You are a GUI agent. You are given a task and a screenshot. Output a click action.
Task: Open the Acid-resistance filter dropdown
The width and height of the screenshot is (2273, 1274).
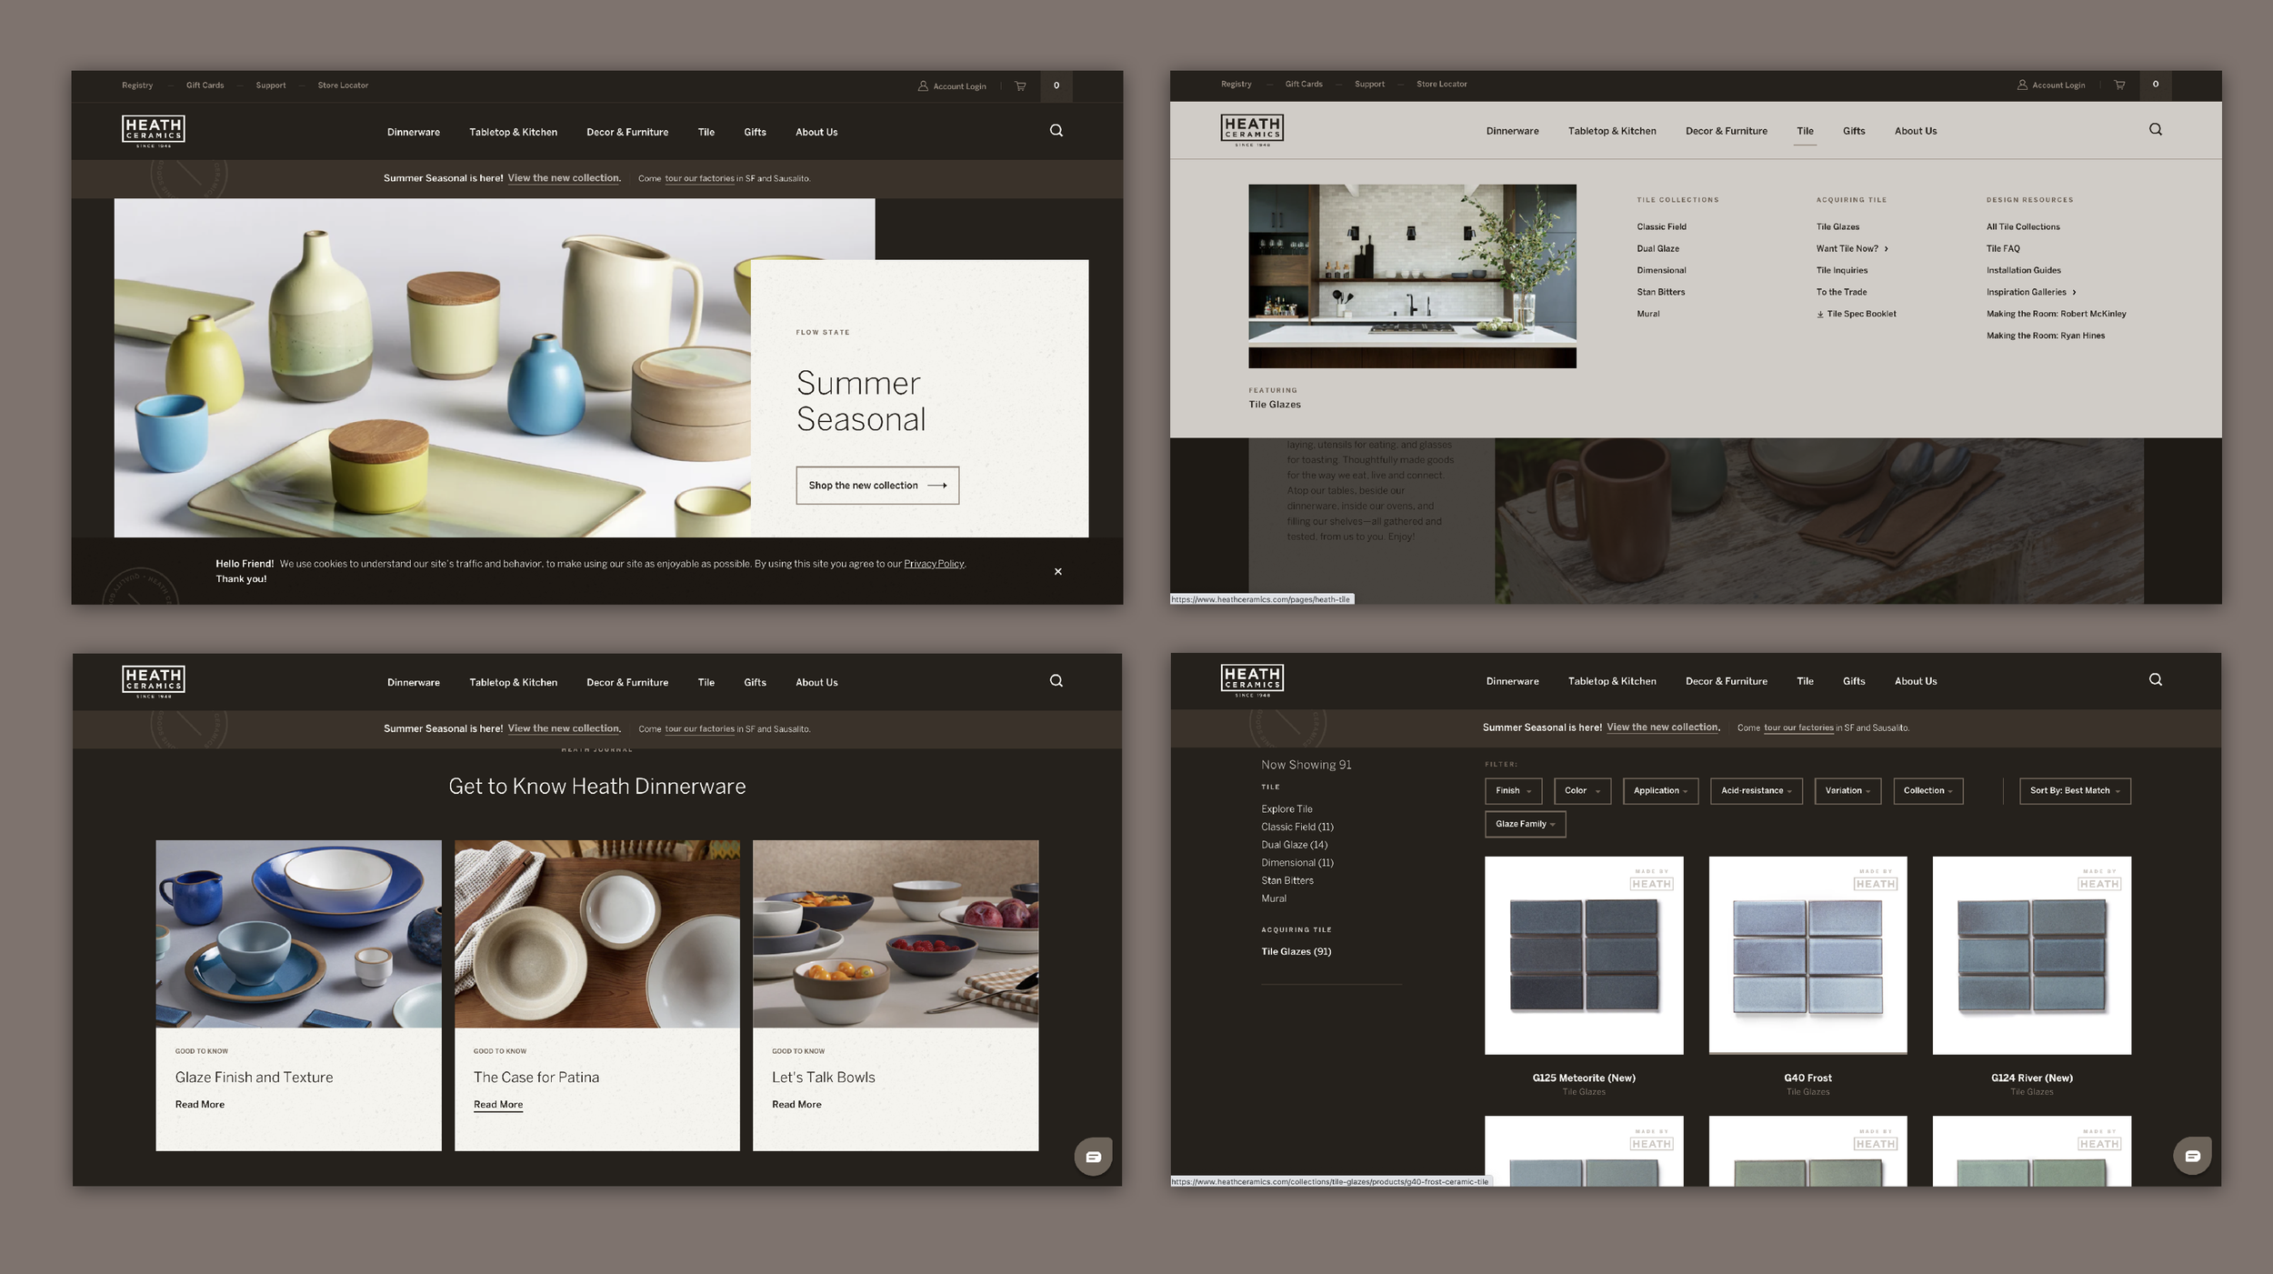click(1756, 790)
